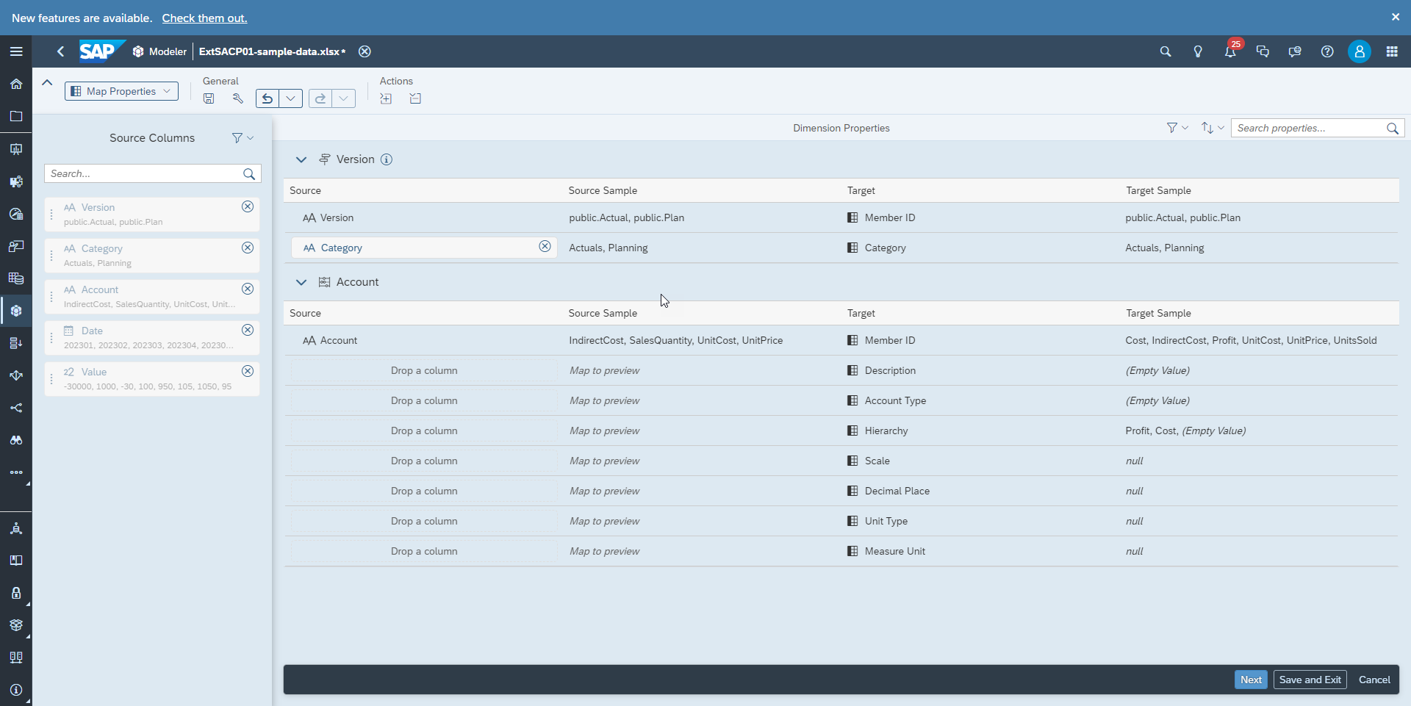Open the Check them out link
This screenshot has height=706, width=1411.
click(204, 18)
